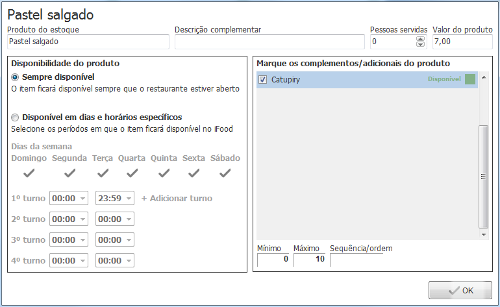This screenshot has height=307, width=500.
Task: Click the green Disponível status square
Action: tap(470, 79)
